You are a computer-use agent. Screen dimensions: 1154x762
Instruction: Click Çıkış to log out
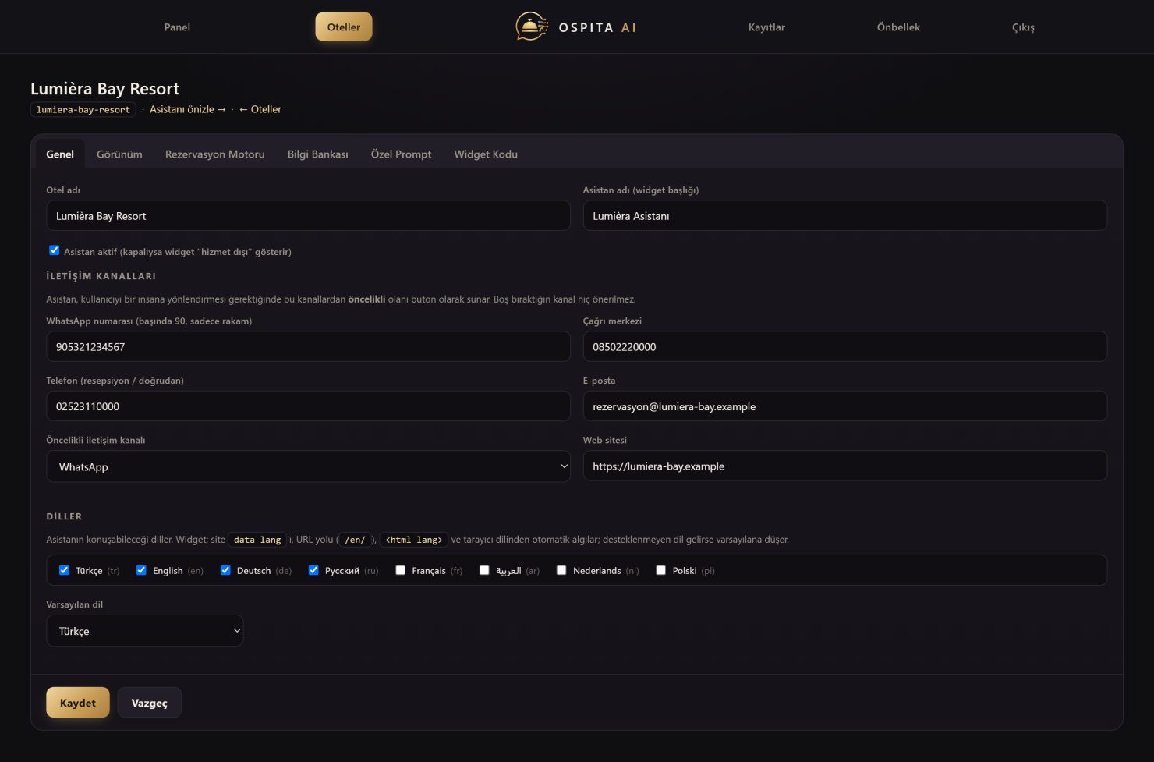coord(1023,27)
